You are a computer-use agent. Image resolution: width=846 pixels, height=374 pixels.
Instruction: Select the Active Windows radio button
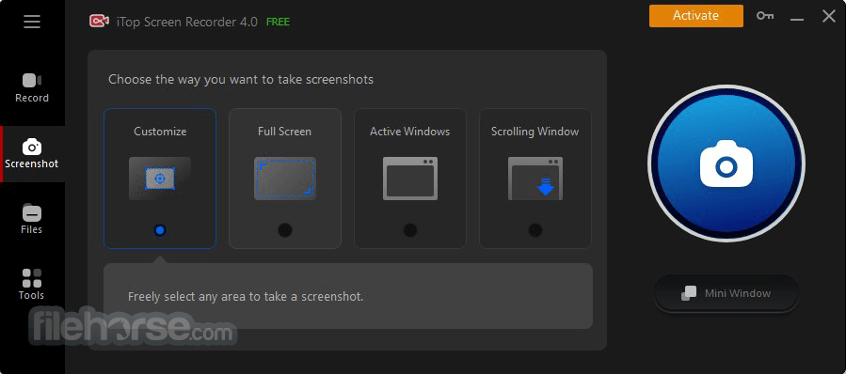point(410,230)
